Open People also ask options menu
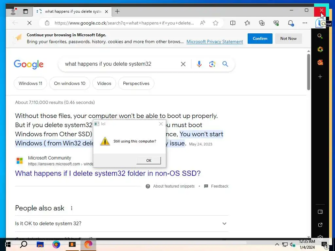The width and height of the screenshot is (335, 251). coord(72,208)
